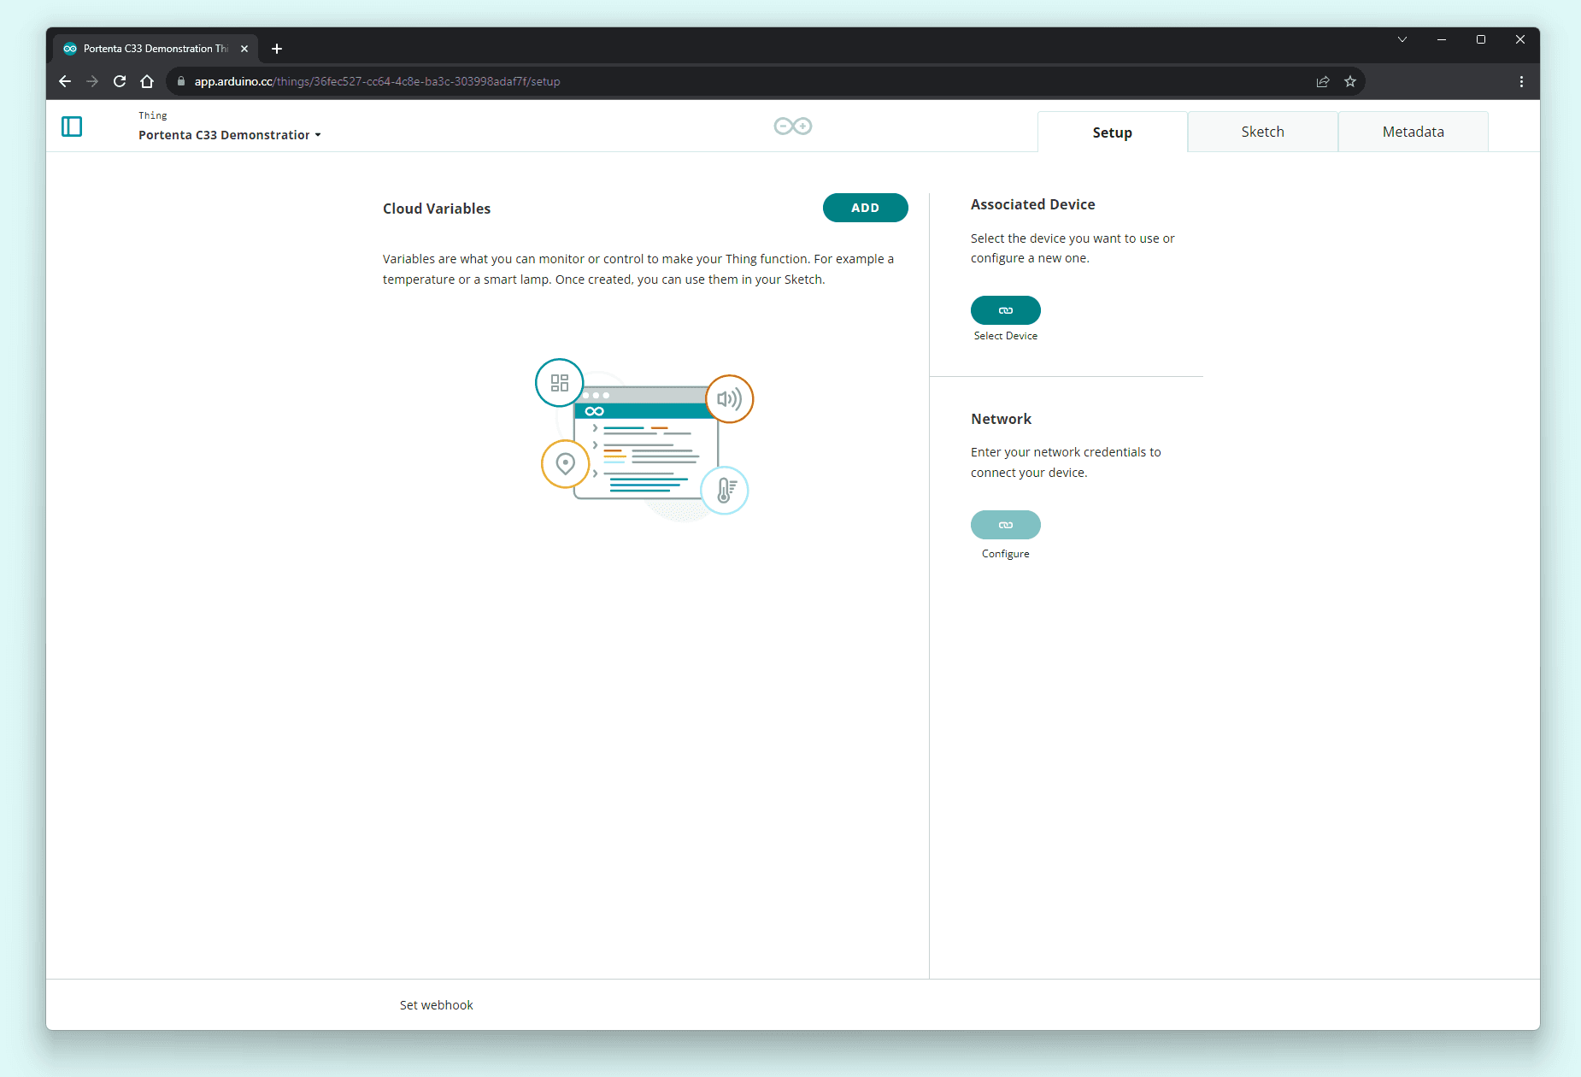Click inside the address bar
The height and width of the screenshot is (1077, 1581).
pyautogui.click(x=598, y=81)
